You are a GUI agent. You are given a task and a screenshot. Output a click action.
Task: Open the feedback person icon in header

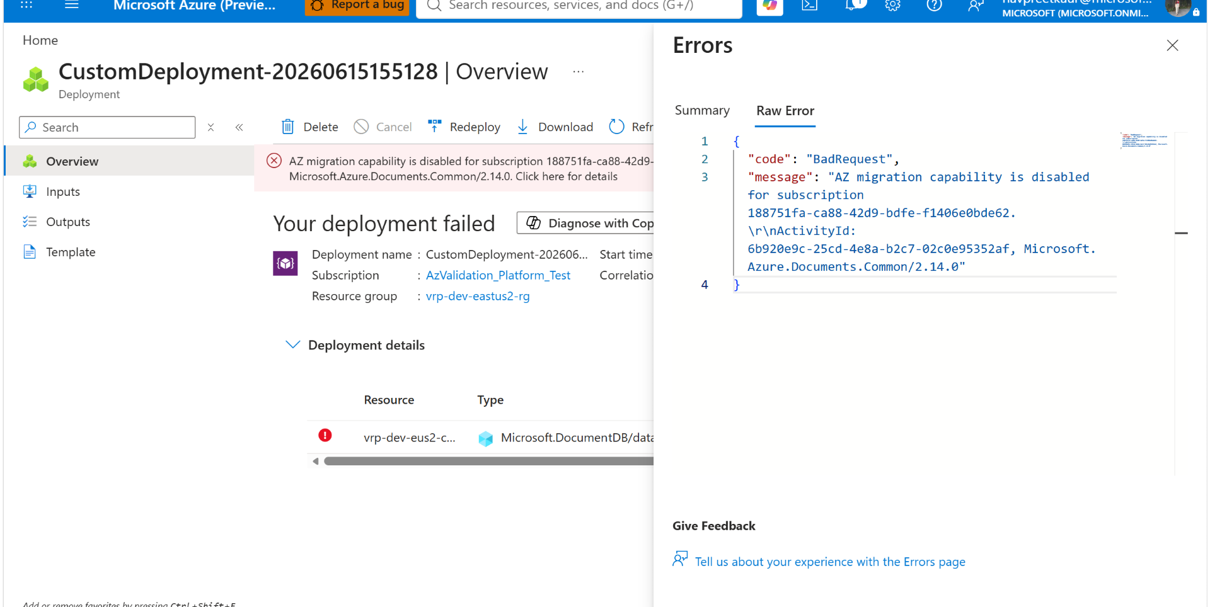(x=975, y=6)
